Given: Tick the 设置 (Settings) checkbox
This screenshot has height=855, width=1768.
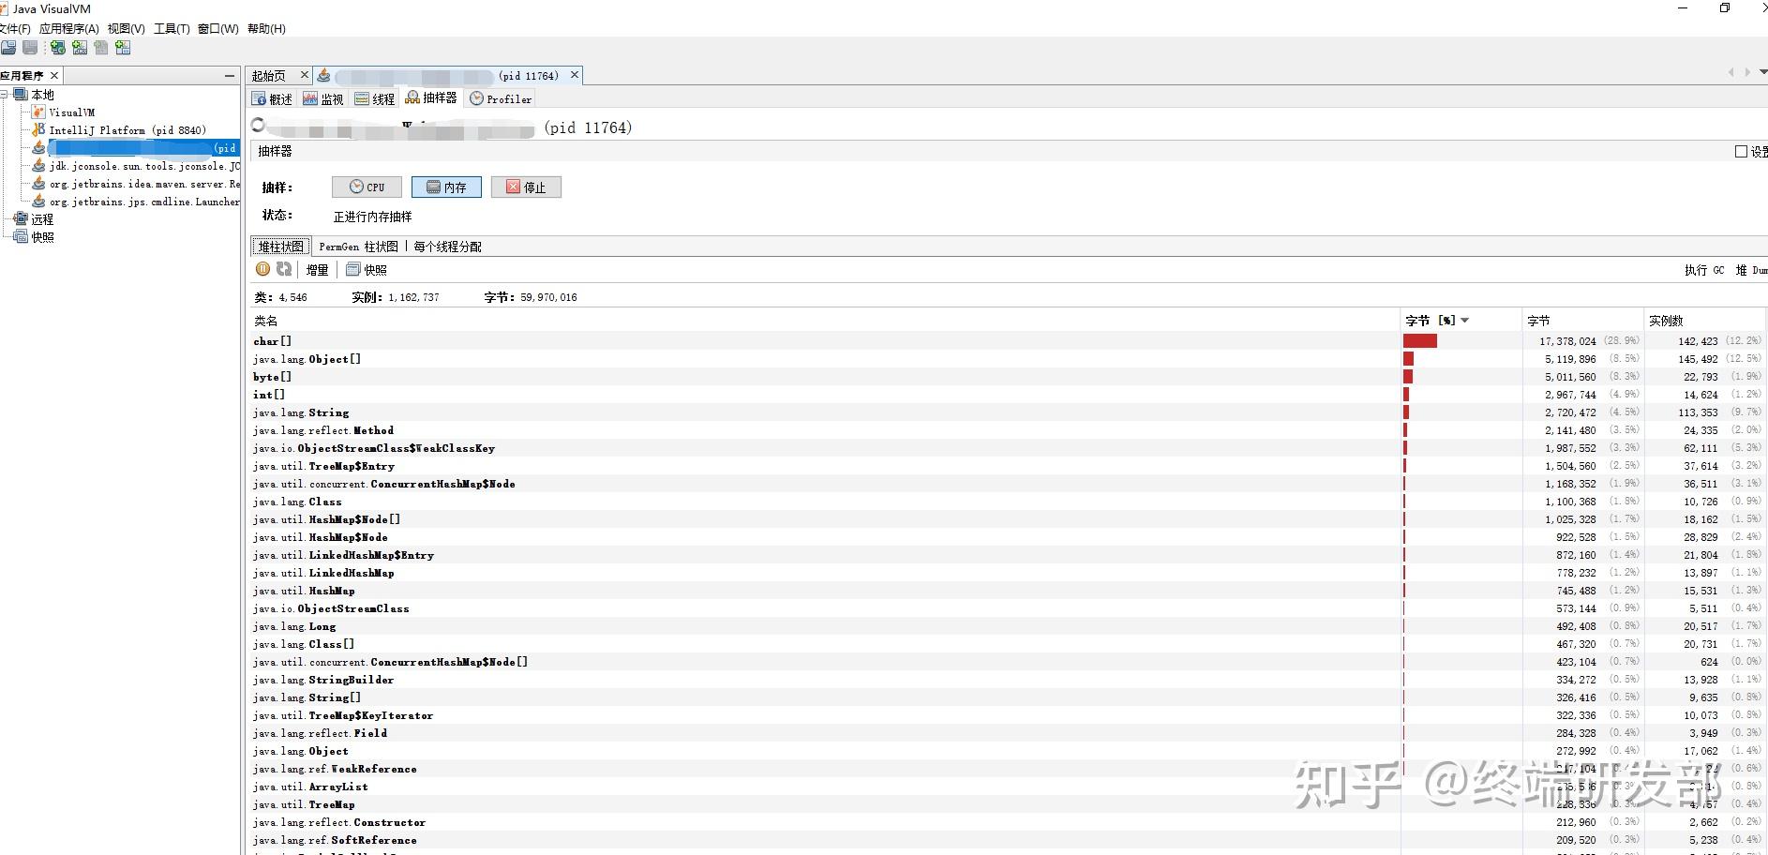Looking at the screenshot, I should coord(1741,152).
